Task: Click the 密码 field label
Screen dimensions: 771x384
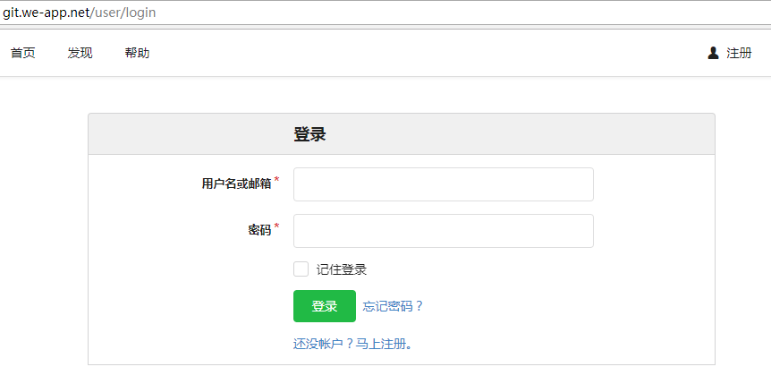Action: [258, 230]
